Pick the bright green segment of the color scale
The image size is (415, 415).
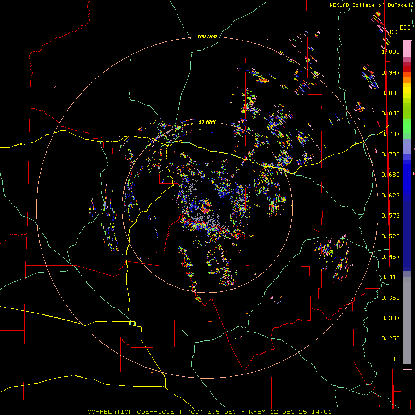[407, 126]
